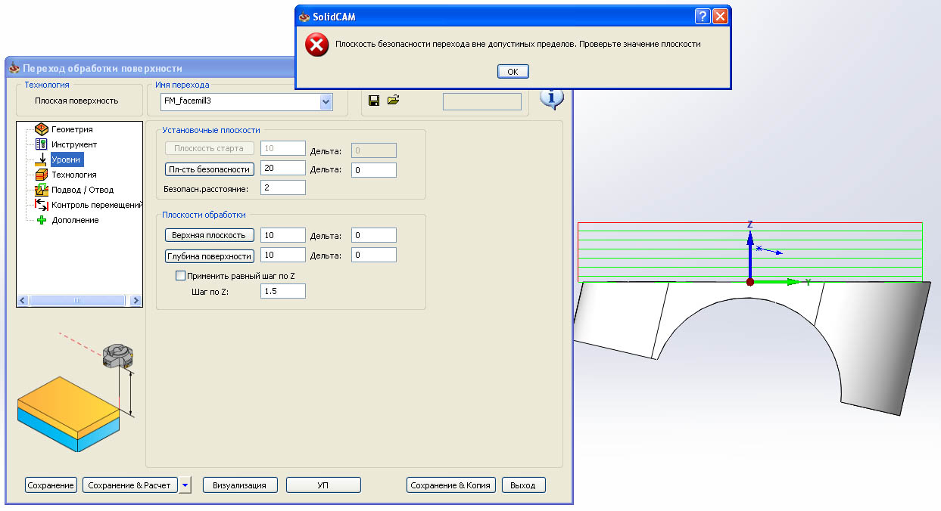
Task: Click the Инструмент tool icon in tree
Action: point(42,144)
